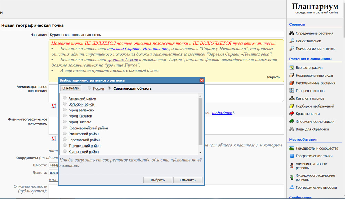Choose the город Саратов radio option
Screen dimensions: 345x199
tap(65, 116)
